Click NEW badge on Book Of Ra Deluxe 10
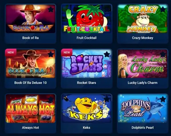The image size is (171, 136). tap(11, 52)
